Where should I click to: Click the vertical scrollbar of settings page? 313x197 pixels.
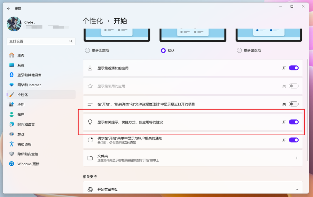point(308,110)
